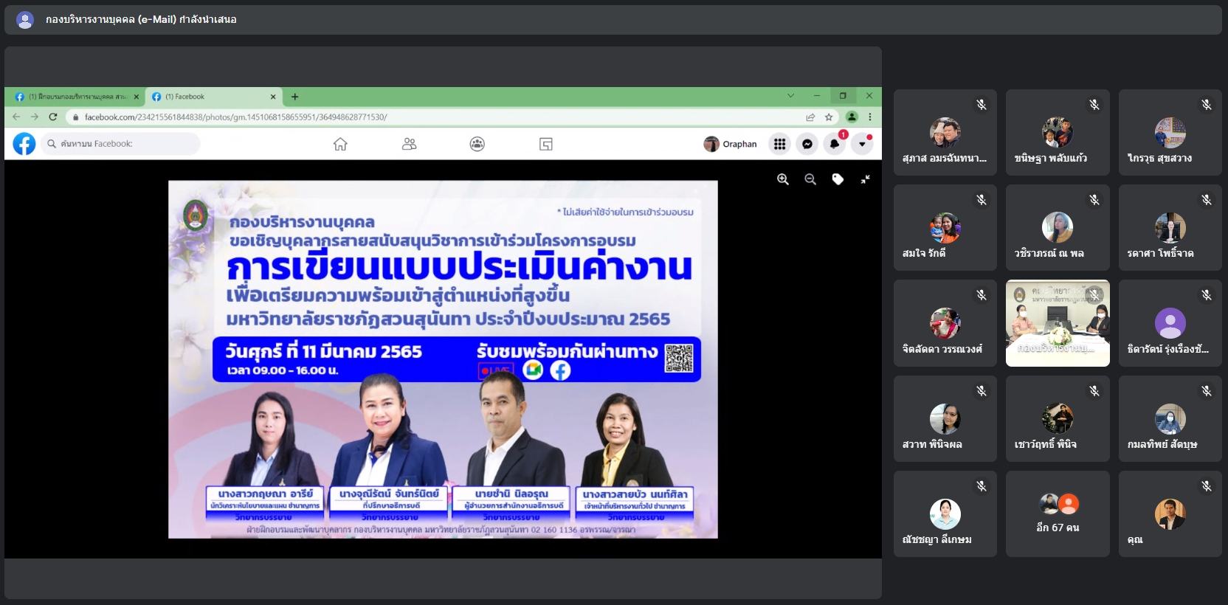This screenshot has width=1228, height=605.
Task: Click the tag photo icon
Action: [838, 179]
